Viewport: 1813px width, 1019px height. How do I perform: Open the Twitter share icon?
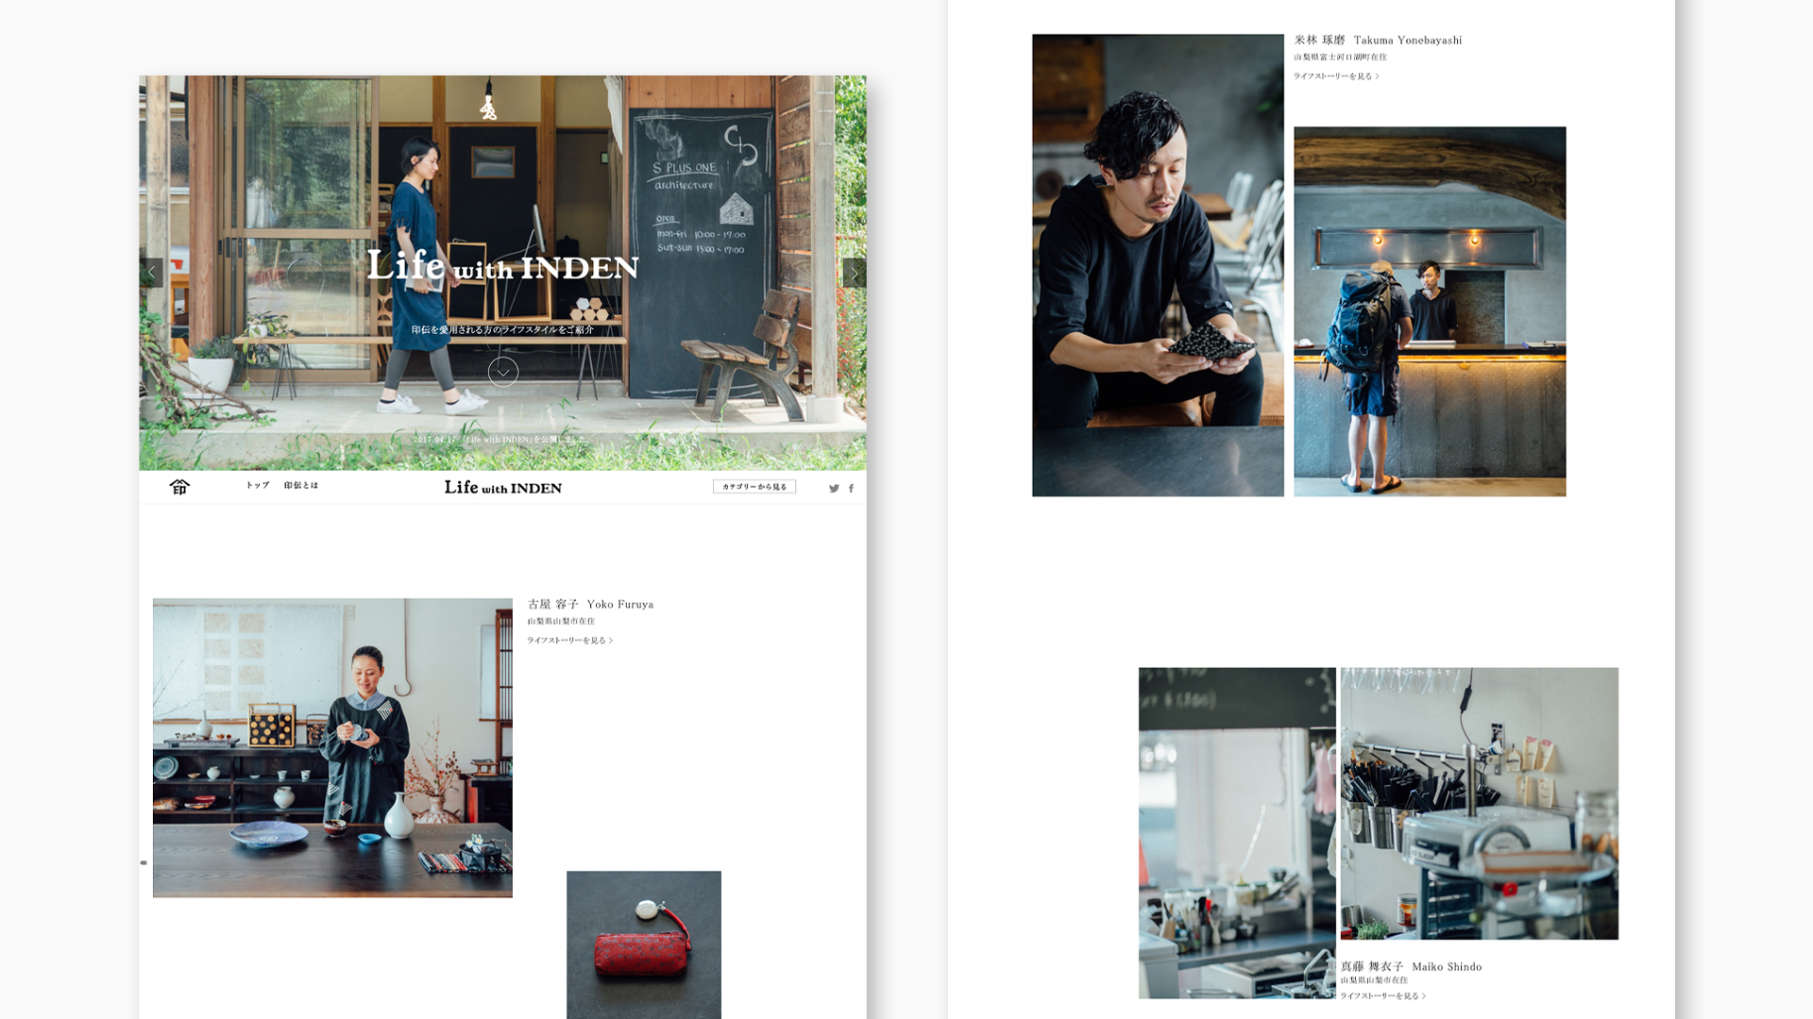point(834,488)
